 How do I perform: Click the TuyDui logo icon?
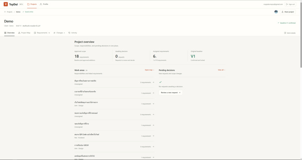pyautogui.click(x=6, y=4)
